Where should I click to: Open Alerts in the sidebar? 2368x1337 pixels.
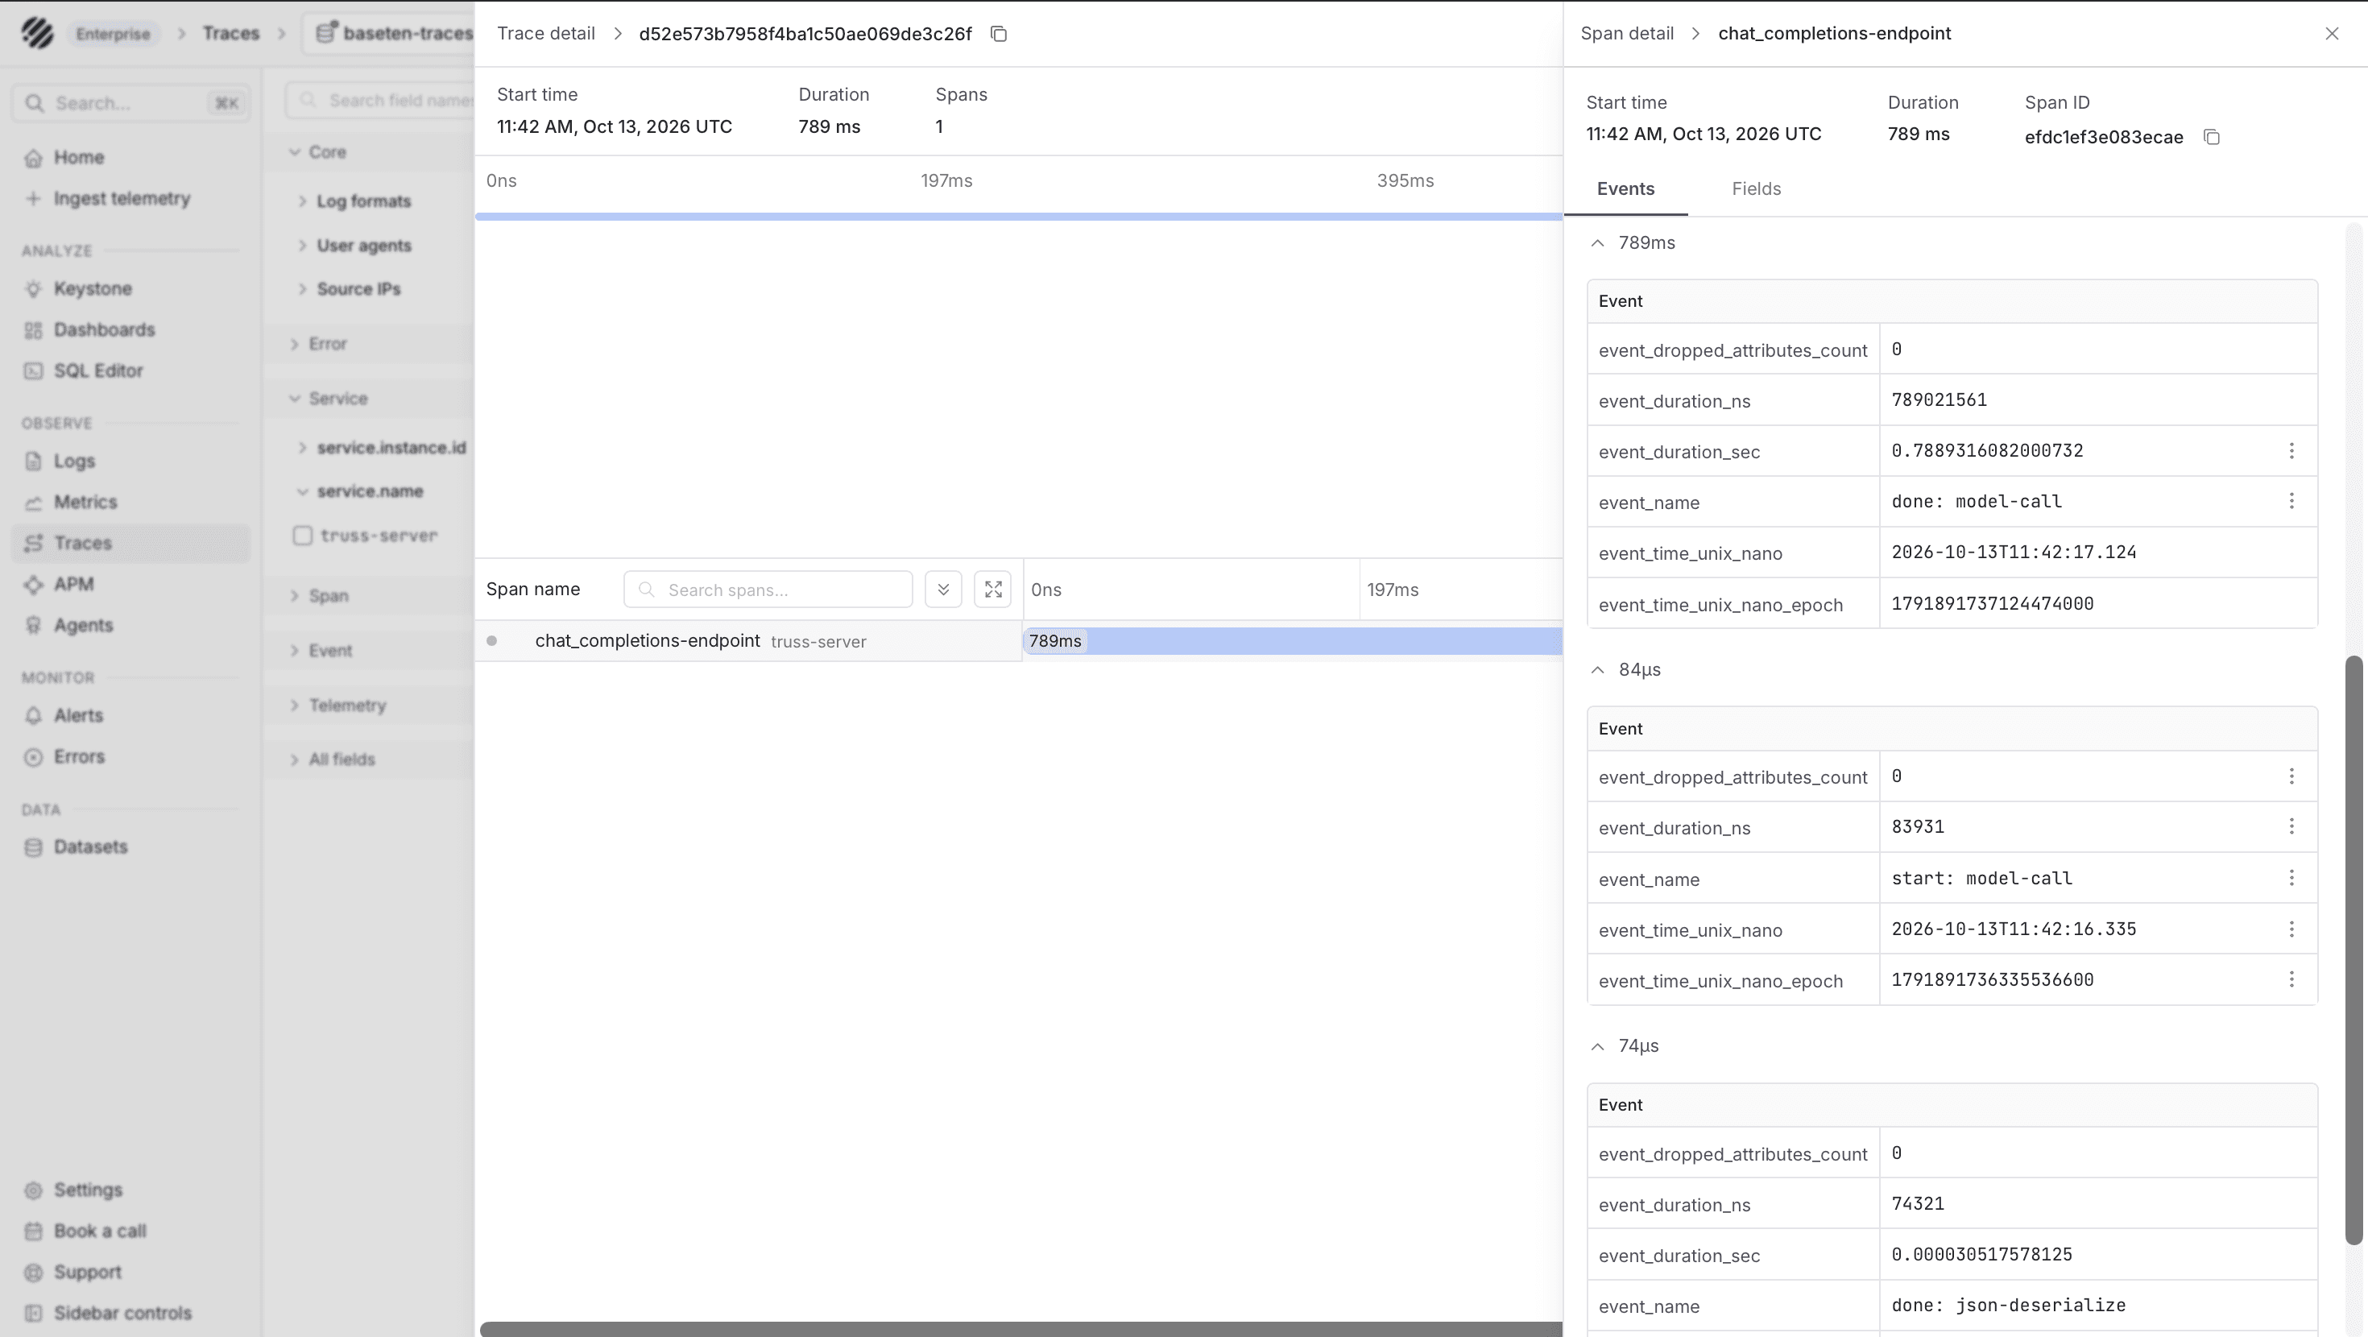pyautogui.click(x=130, y=715)
